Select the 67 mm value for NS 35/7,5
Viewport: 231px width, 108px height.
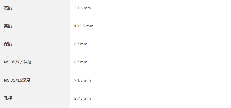81,62
